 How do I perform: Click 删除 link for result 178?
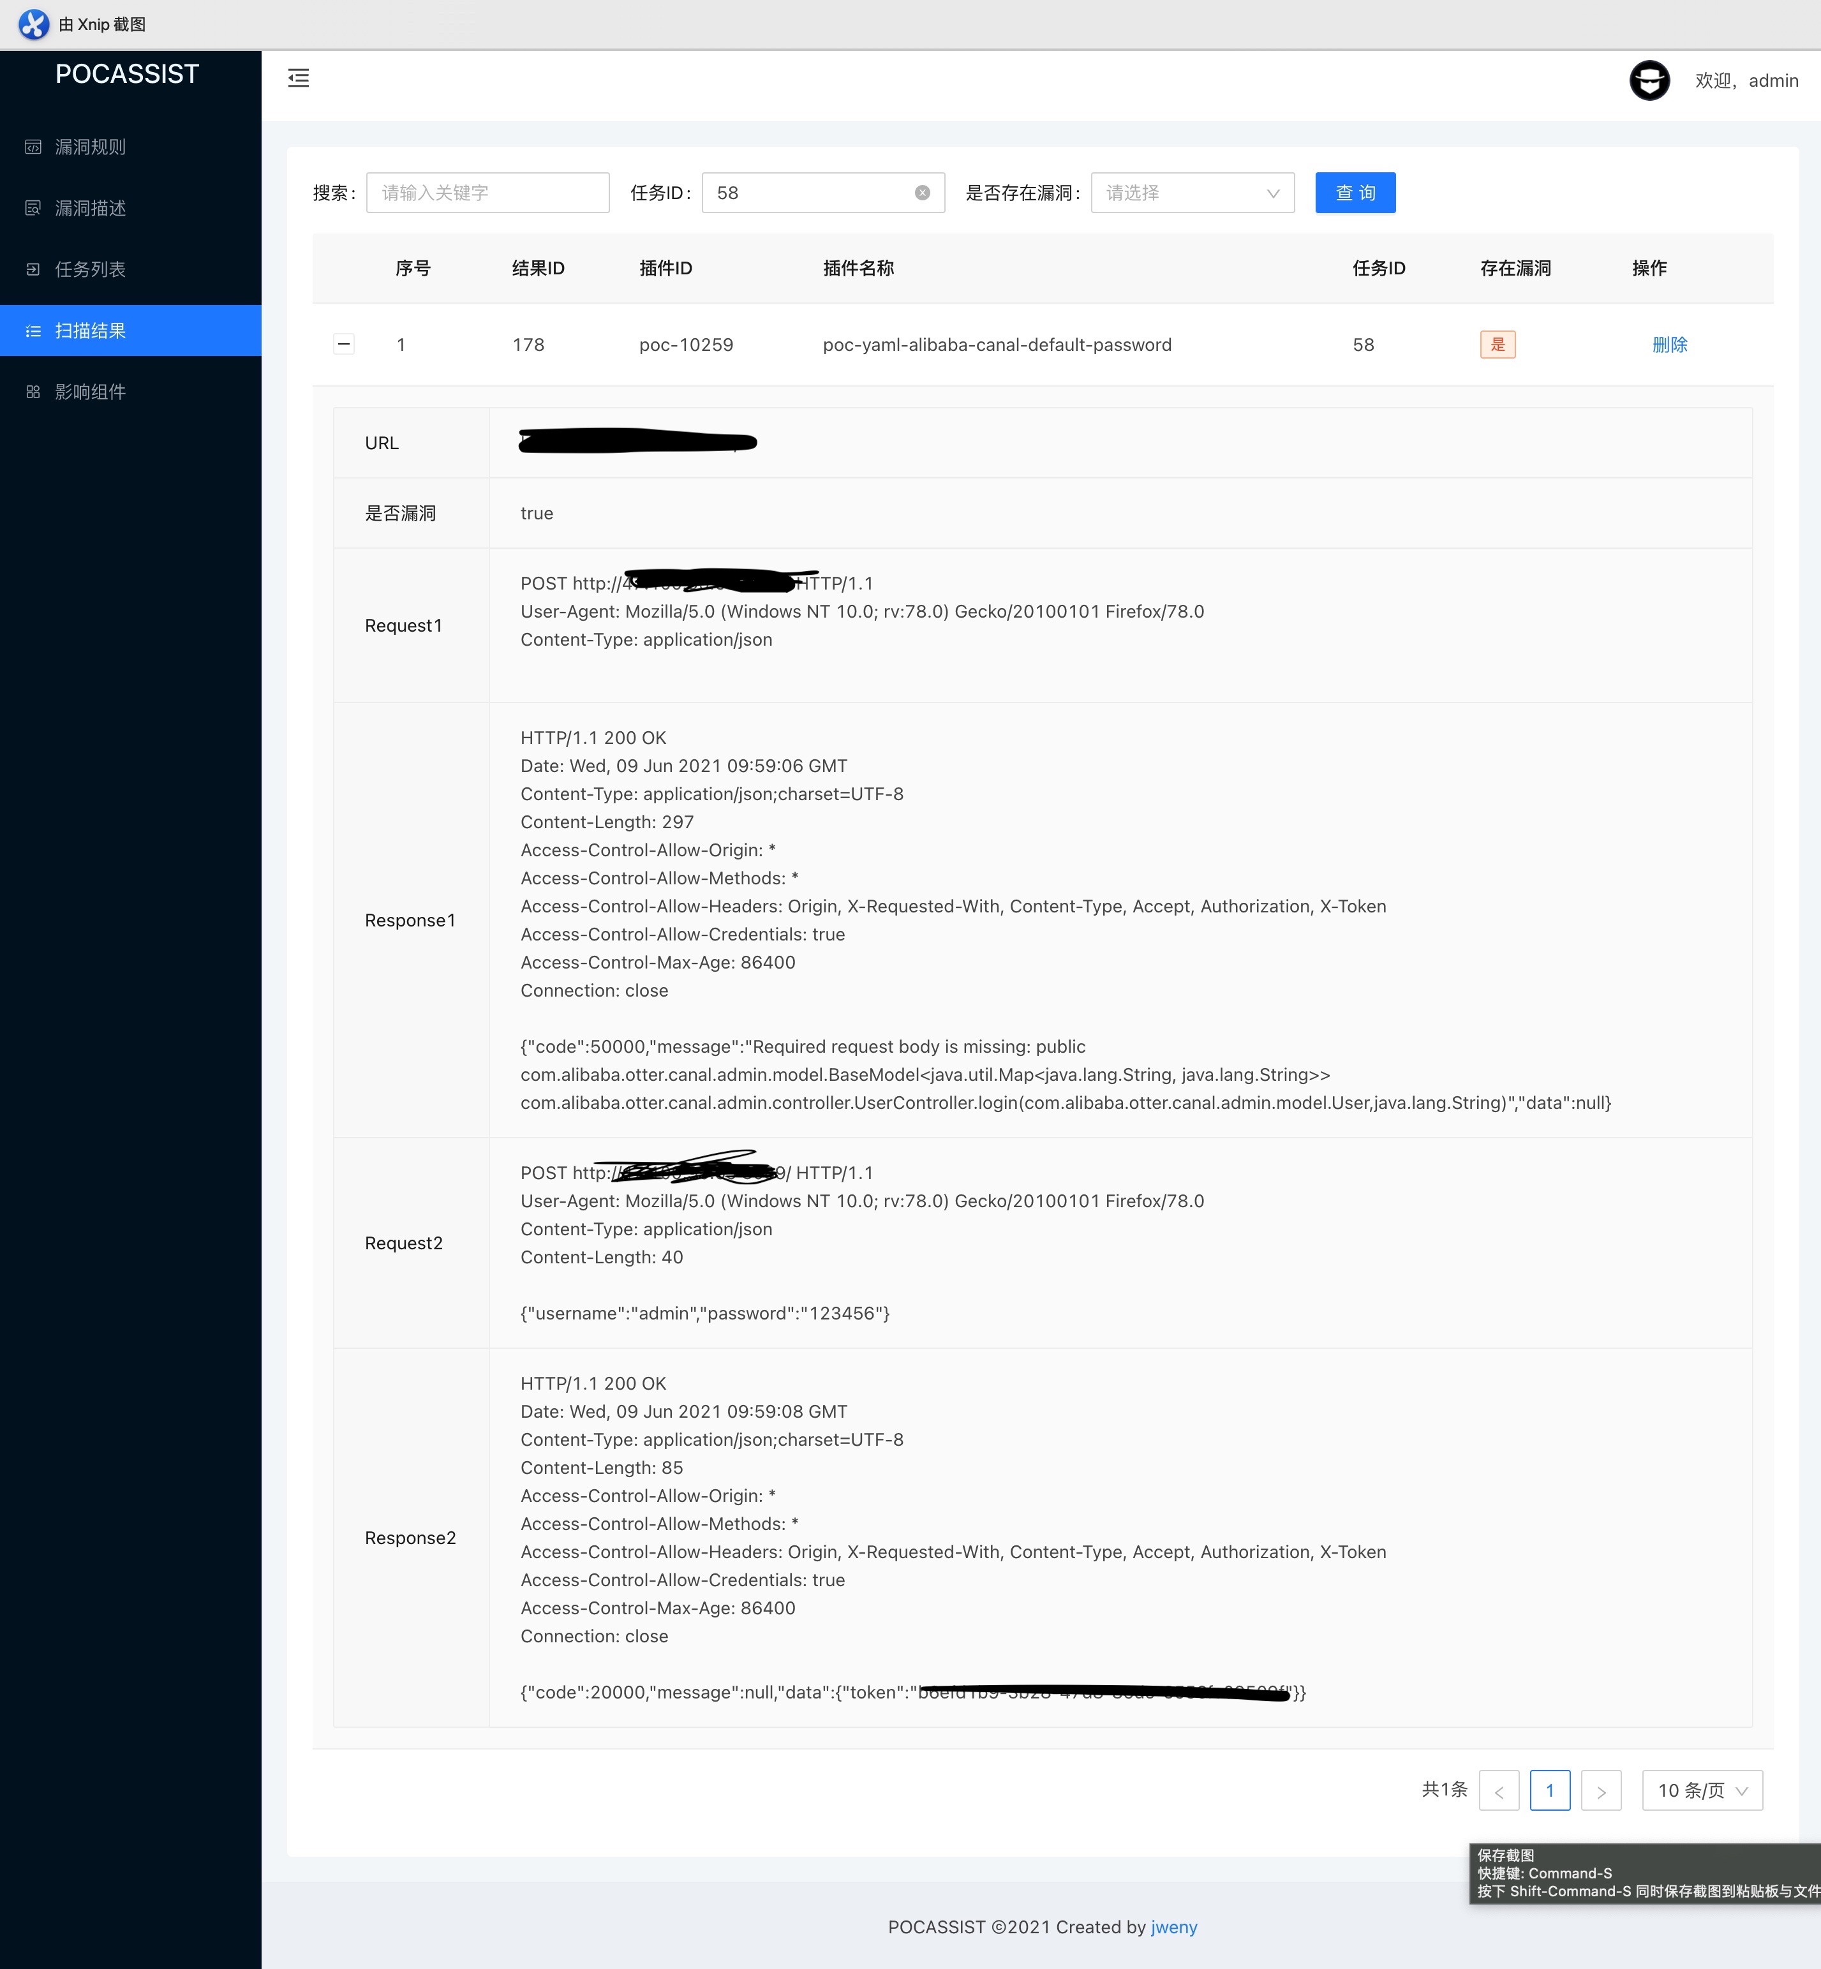1669,344
